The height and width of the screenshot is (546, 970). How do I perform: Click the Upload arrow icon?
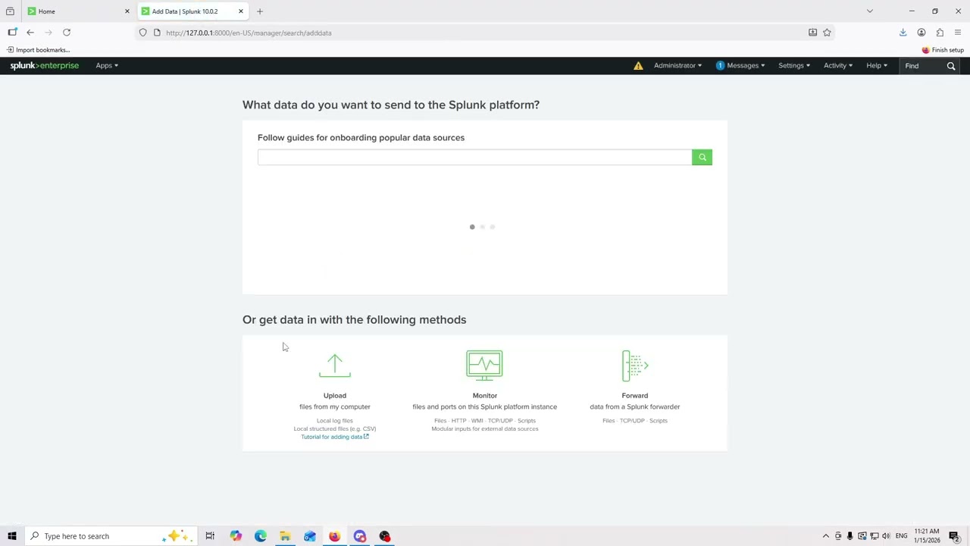pyautogui.click(x=335, y=366)
